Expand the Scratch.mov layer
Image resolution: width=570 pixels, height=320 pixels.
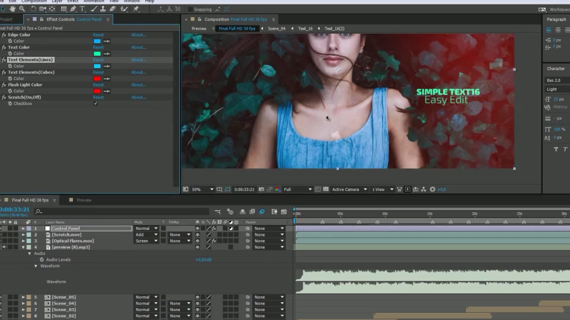click(x=23, y=235)
